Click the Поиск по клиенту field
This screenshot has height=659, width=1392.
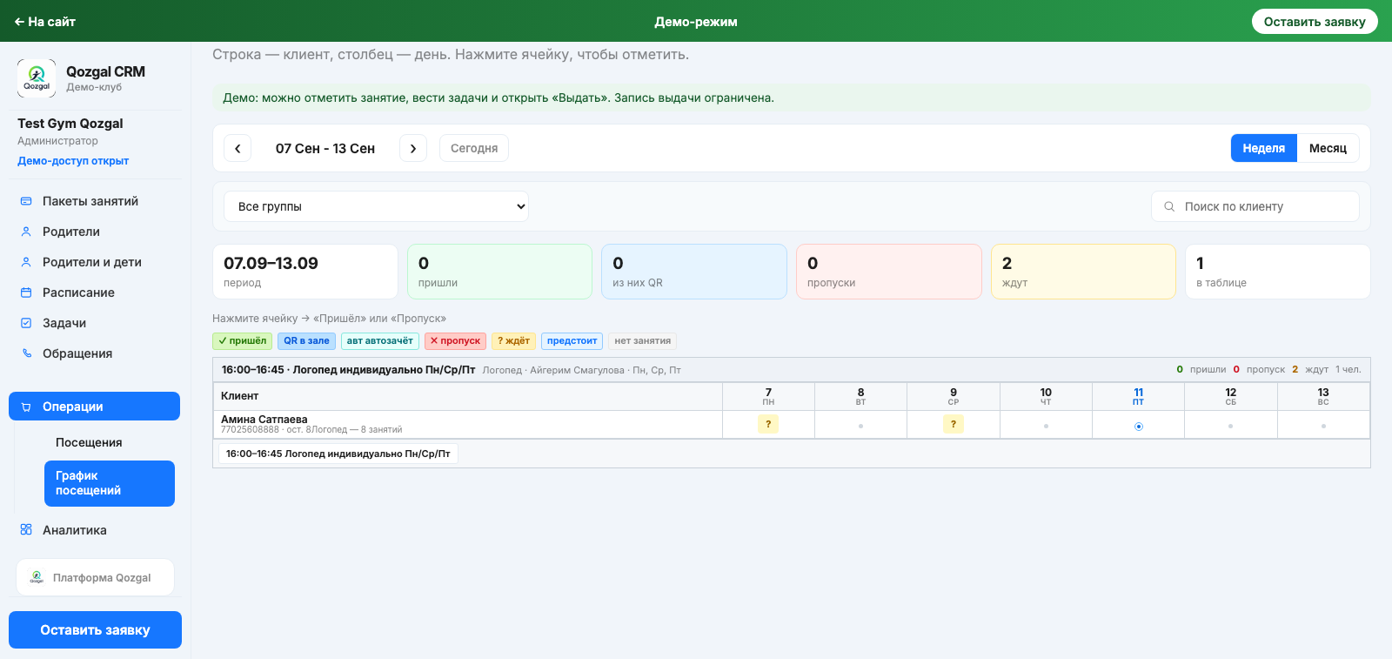tap(1255, 206)
